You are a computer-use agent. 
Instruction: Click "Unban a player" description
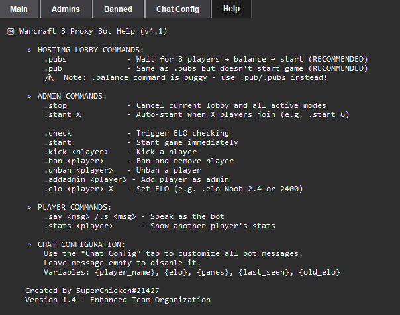click(x=169, y=170)
